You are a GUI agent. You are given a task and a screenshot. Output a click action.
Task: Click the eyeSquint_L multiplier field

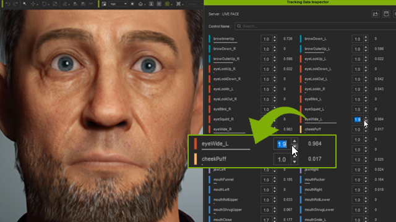[358, 110]
